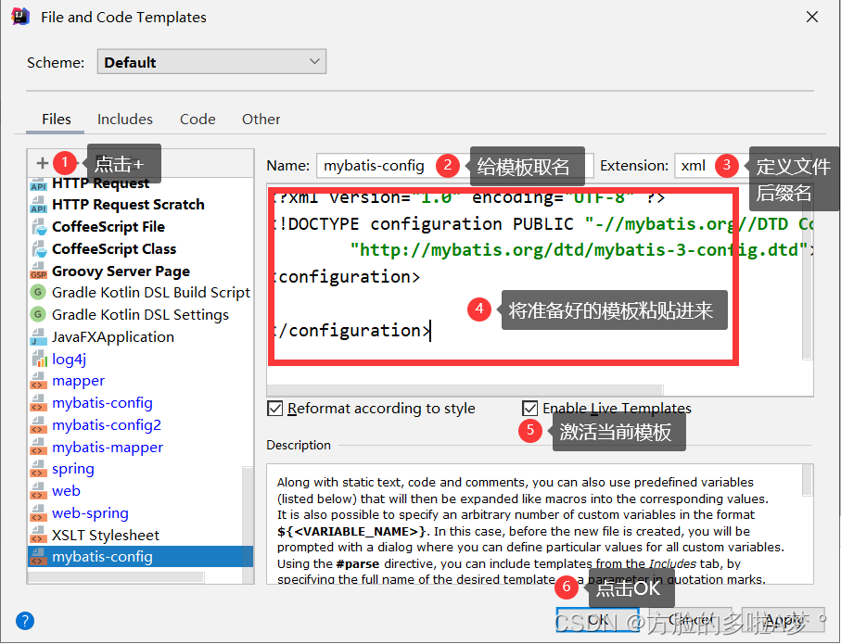Click the Groovy Server Page GSP icon
Screen dimensions: 841x644
39,271
